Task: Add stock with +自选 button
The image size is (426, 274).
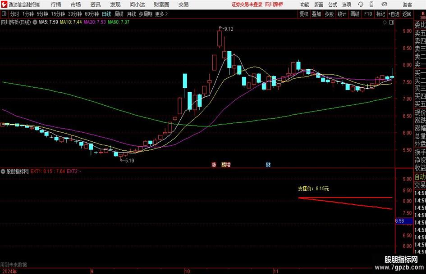Action: [x=394, y=14]
